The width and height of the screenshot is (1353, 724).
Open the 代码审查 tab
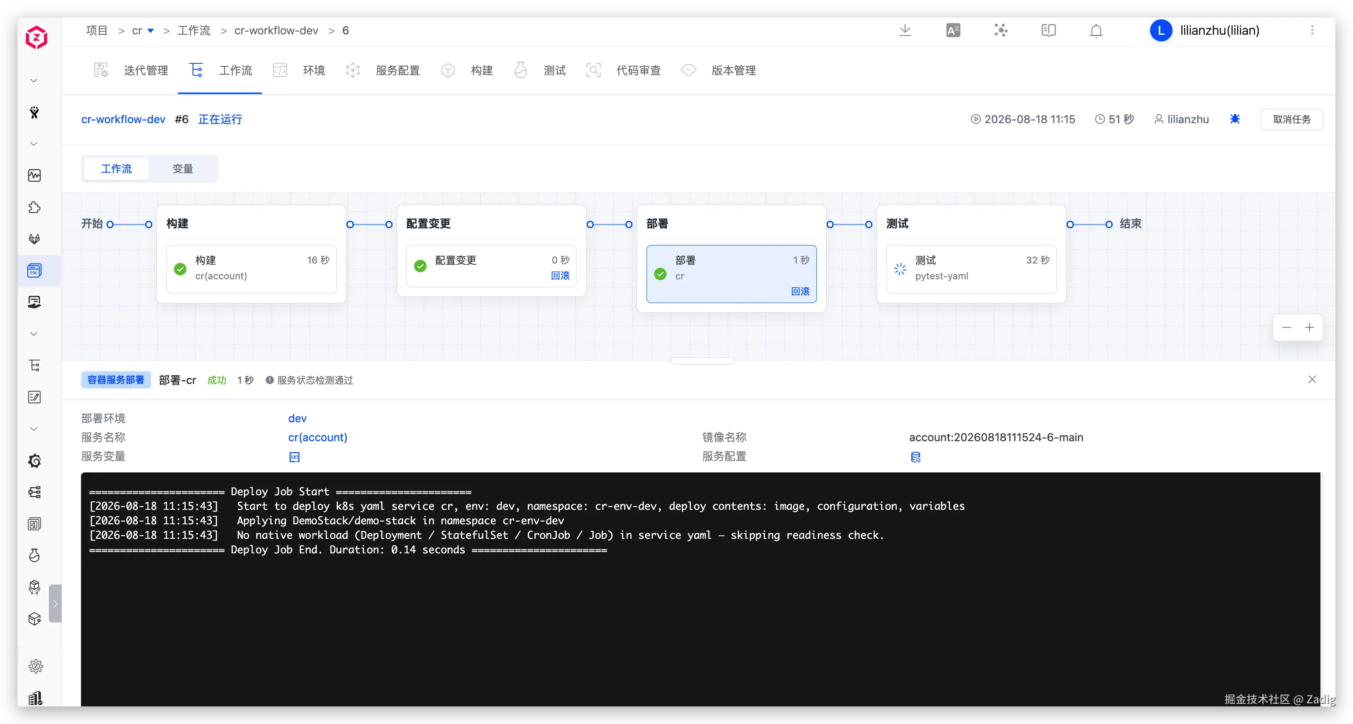(x=623, y=70)
